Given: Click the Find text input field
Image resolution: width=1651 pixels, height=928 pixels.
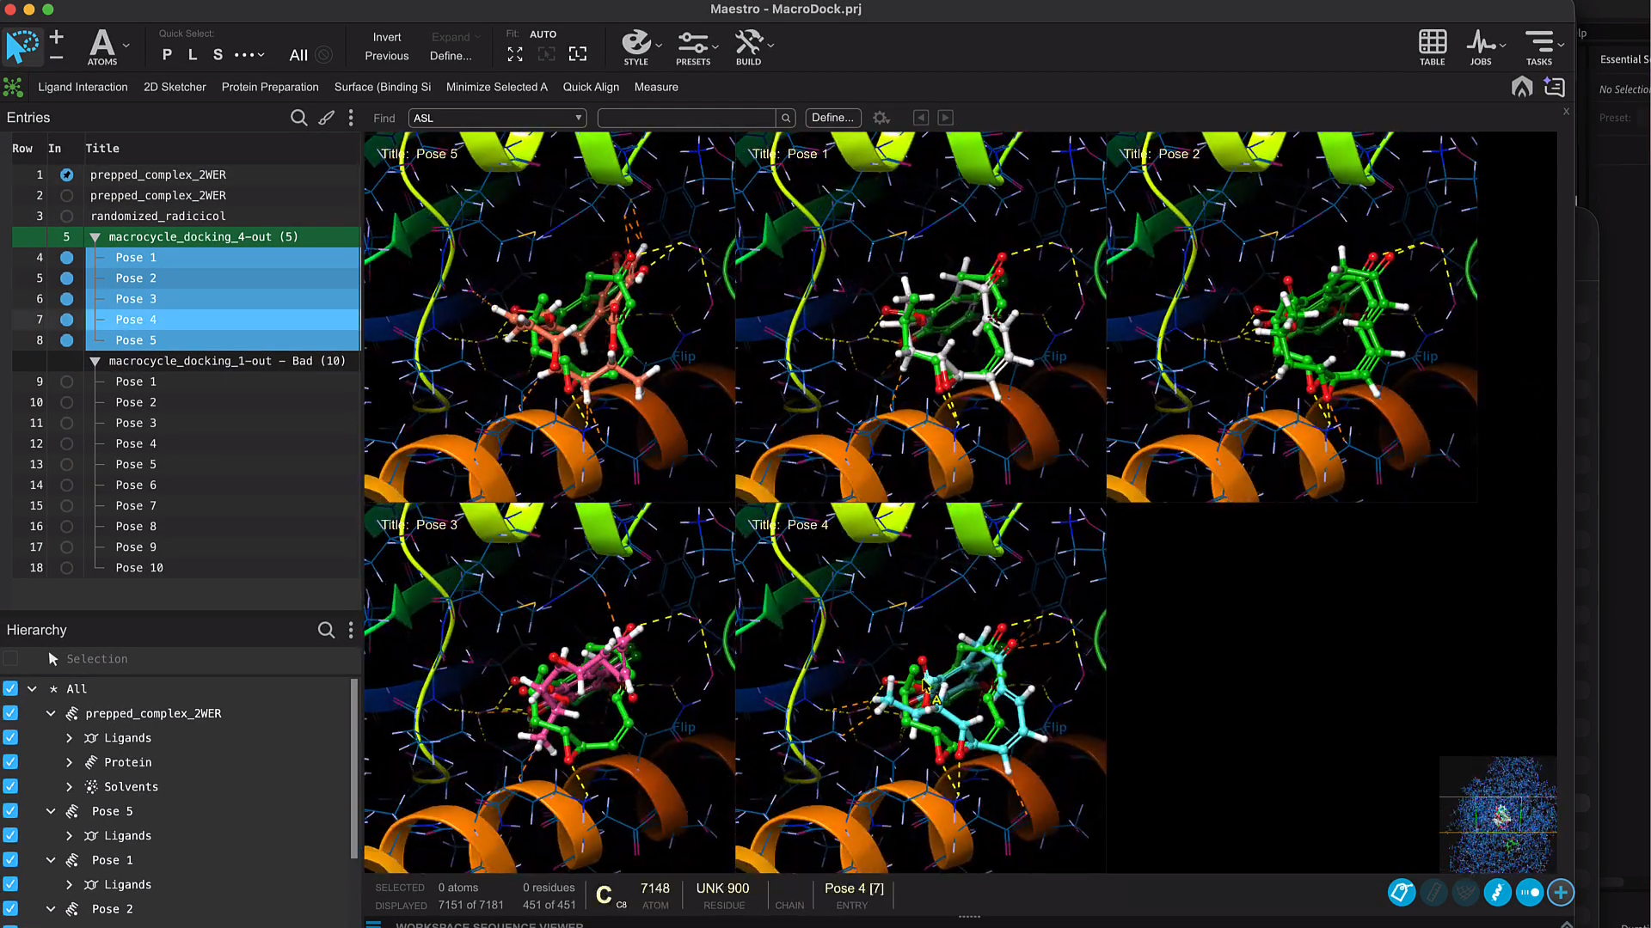Looking at the screenshot, I should pos(687,118).
